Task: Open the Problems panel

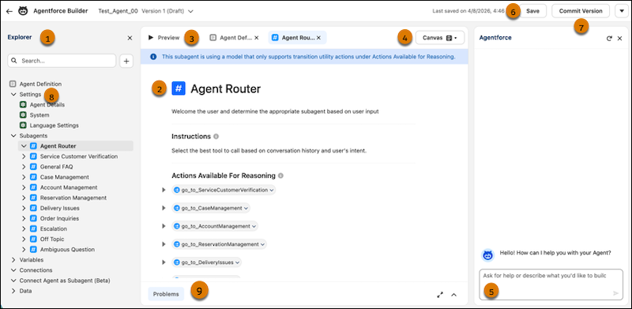Action: [x=166, y=294]
